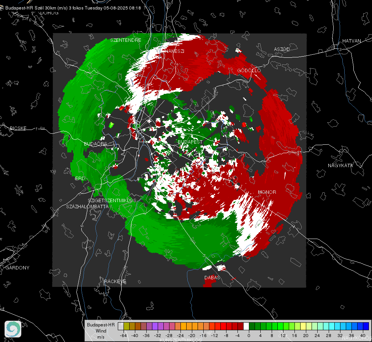Click the 'Budapest-HR' legend title text

tap(101, 325)
